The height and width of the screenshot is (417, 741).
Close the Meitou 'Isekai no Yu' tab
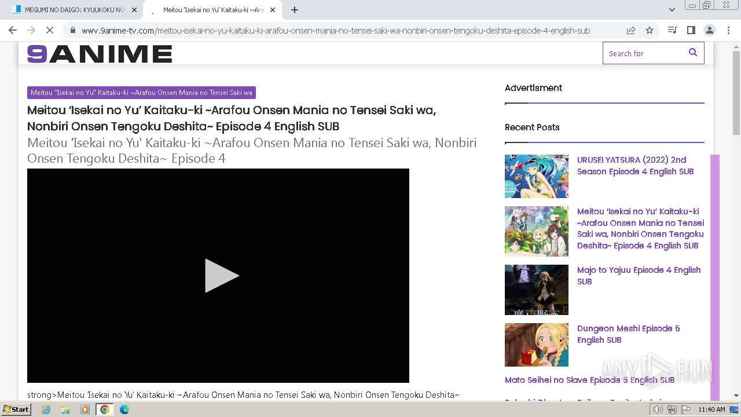click(x=273, y=10)
